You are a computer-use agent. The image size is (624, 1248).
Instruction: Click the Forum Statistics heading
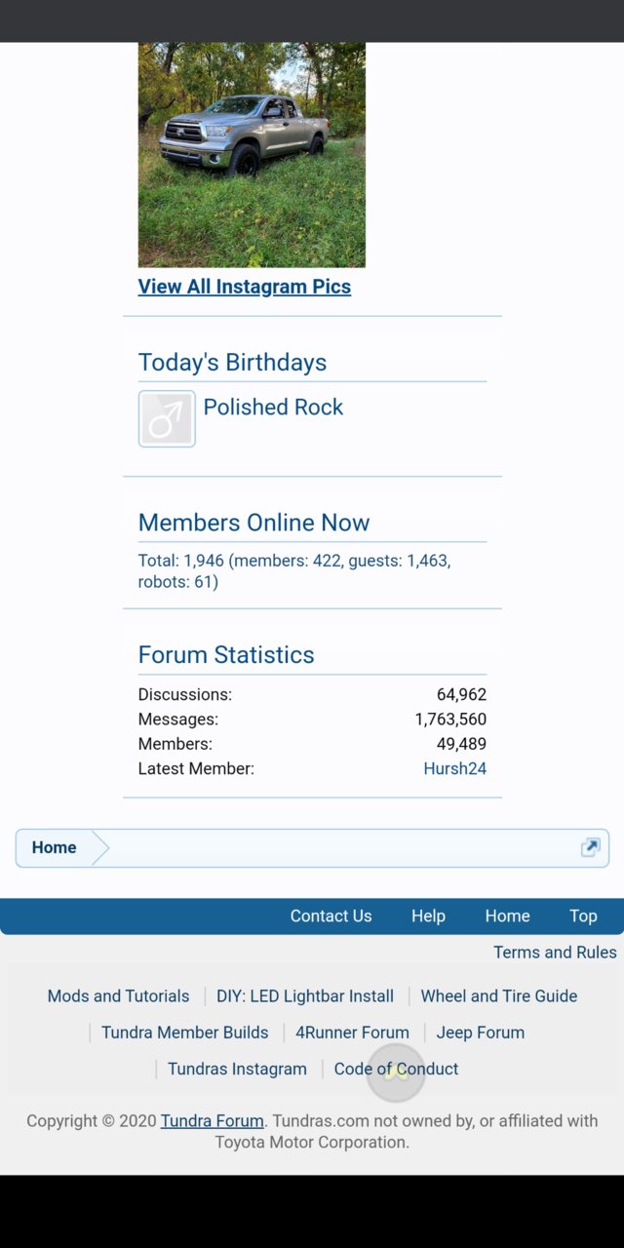(x=226, y=655)
